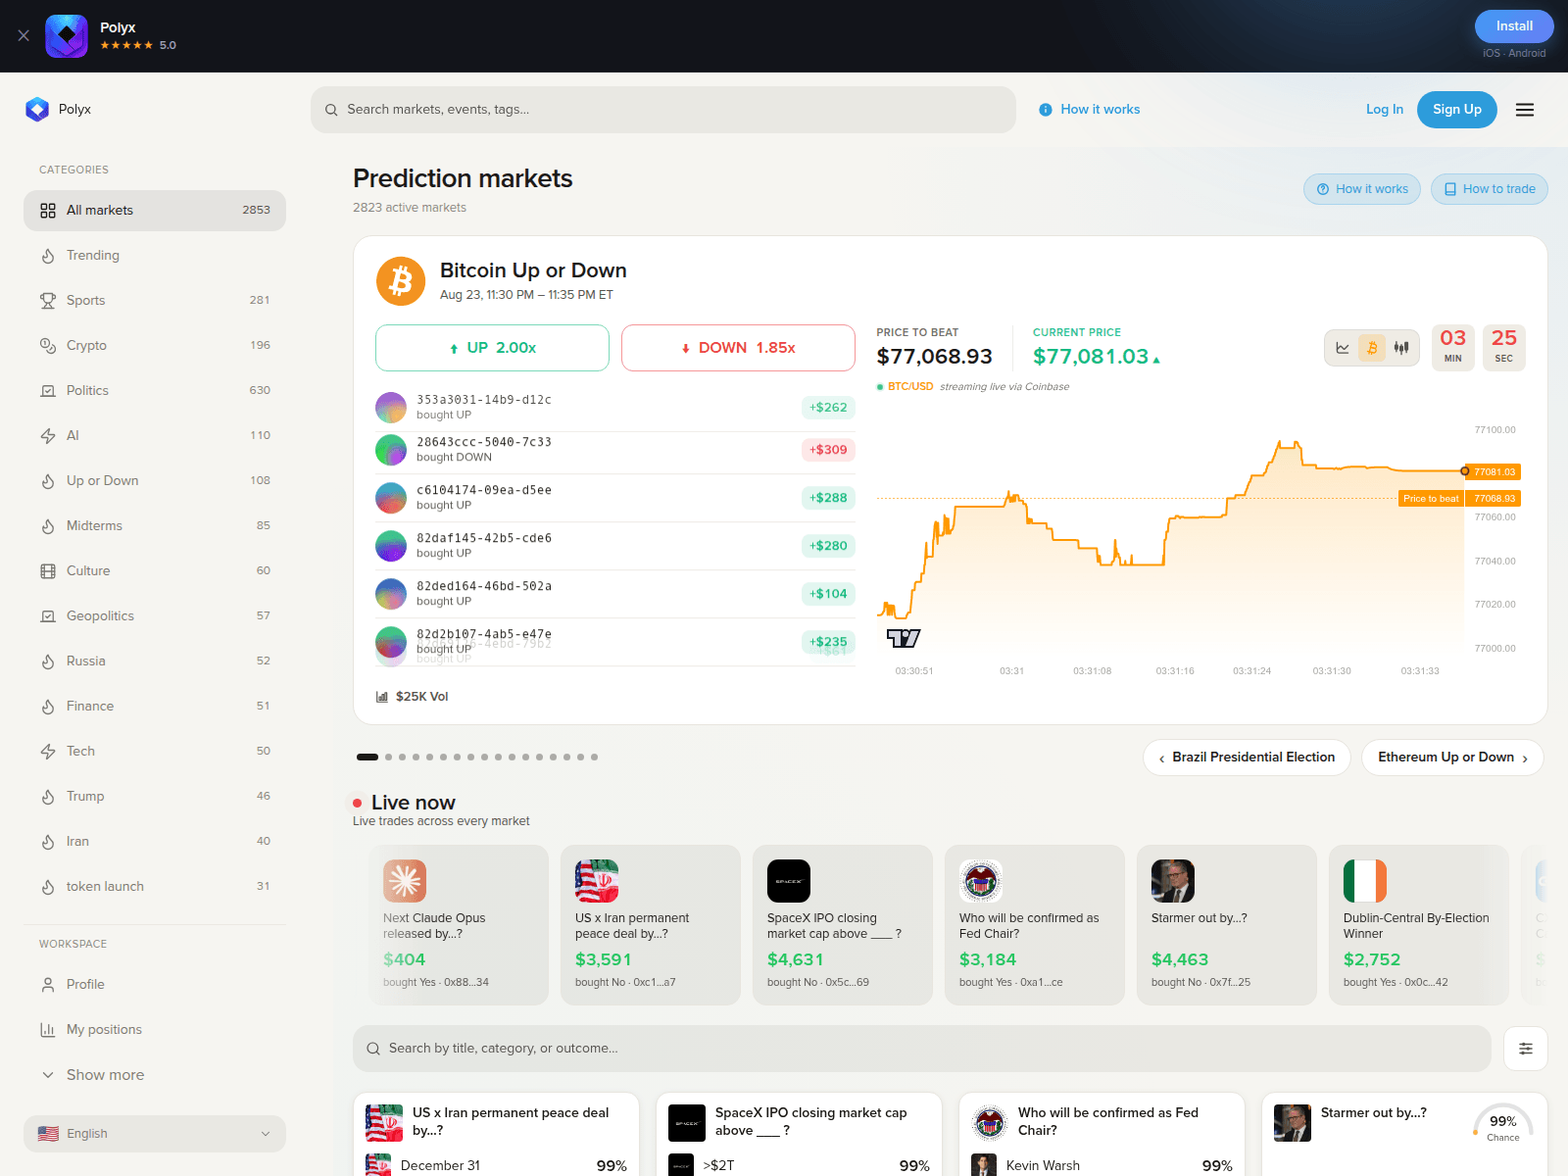
Task: Open the market filters sliders button
Action: (1526, 1049)
